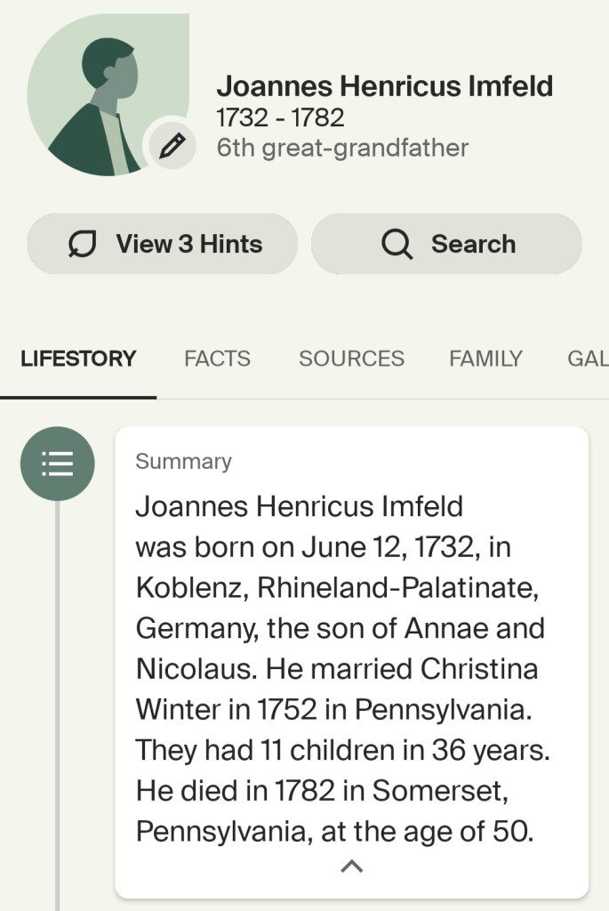Click the Summary paragraph text

342,667
